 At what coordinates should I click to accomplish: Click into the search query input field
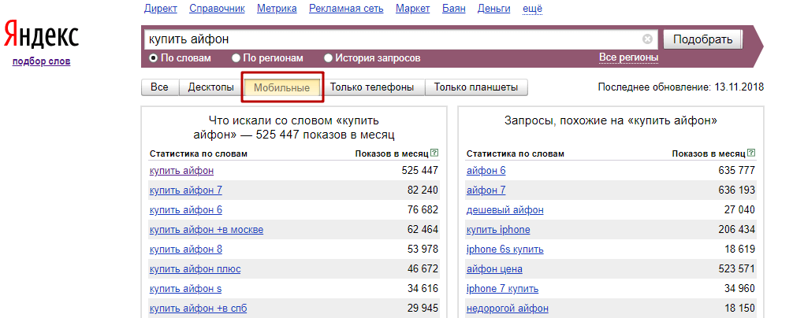pos(394,39)
